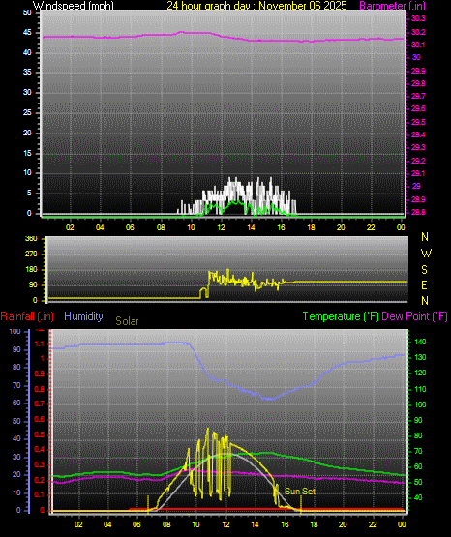Image resolution: width=451 pixels, height=537 pixels.
Task: Click the Dew Point (°F) legend label
Action: [x=414, y=316]
